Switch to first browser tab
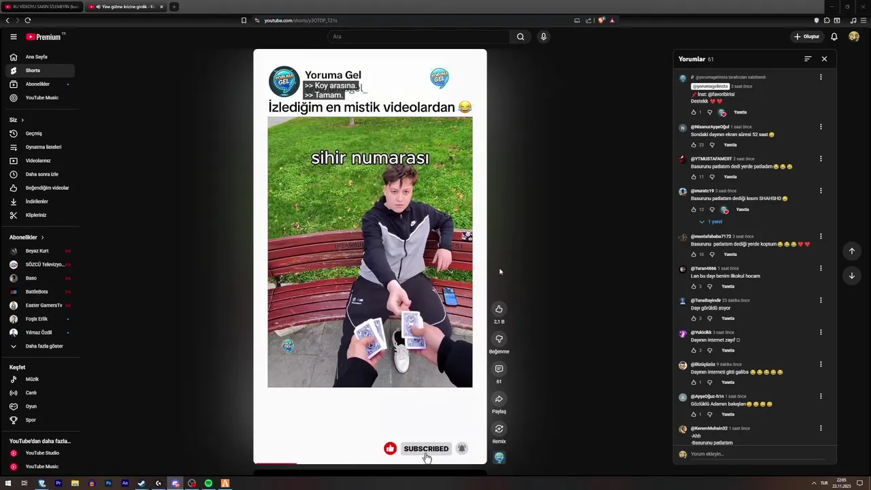Screen dimensions: 871x490 click(43, 7)
